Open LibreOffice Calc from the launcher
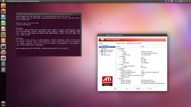Image resolution: width=191 pixels, height=107 pixels. click(x=3, y=23)
